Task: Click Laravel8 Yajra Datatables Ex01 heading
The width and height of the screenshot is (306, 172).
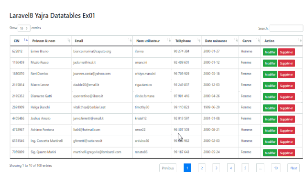Action: point(52,16)
